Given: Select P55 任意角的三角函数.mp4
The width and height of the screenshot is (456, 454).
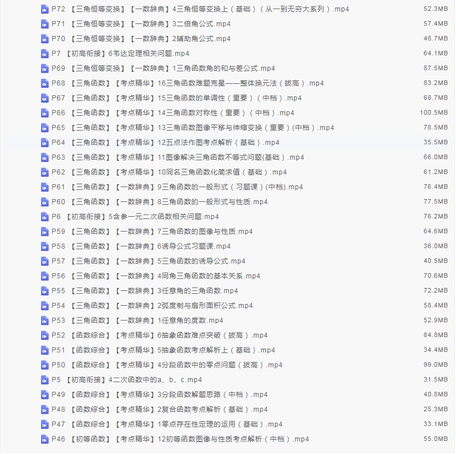Looking at the screenshot, I should click(145, 291).
